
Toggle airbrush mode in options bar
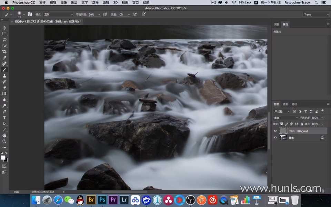[135, 14]
